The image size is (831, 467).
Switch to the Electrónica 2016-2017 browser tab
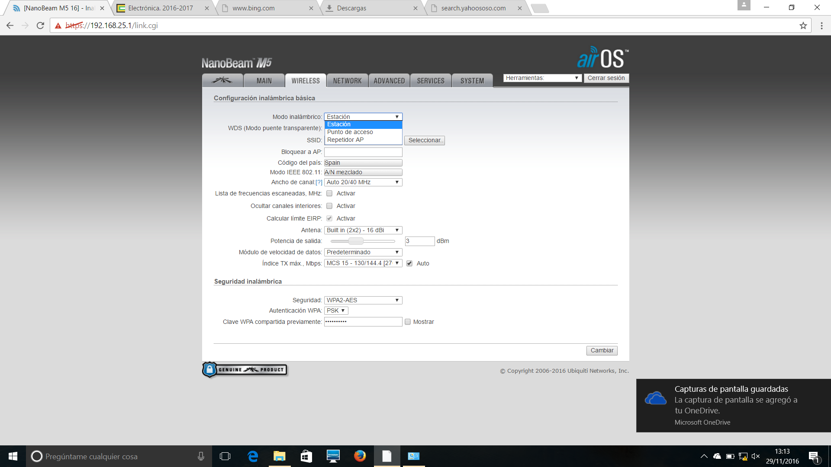coord(161,8)
